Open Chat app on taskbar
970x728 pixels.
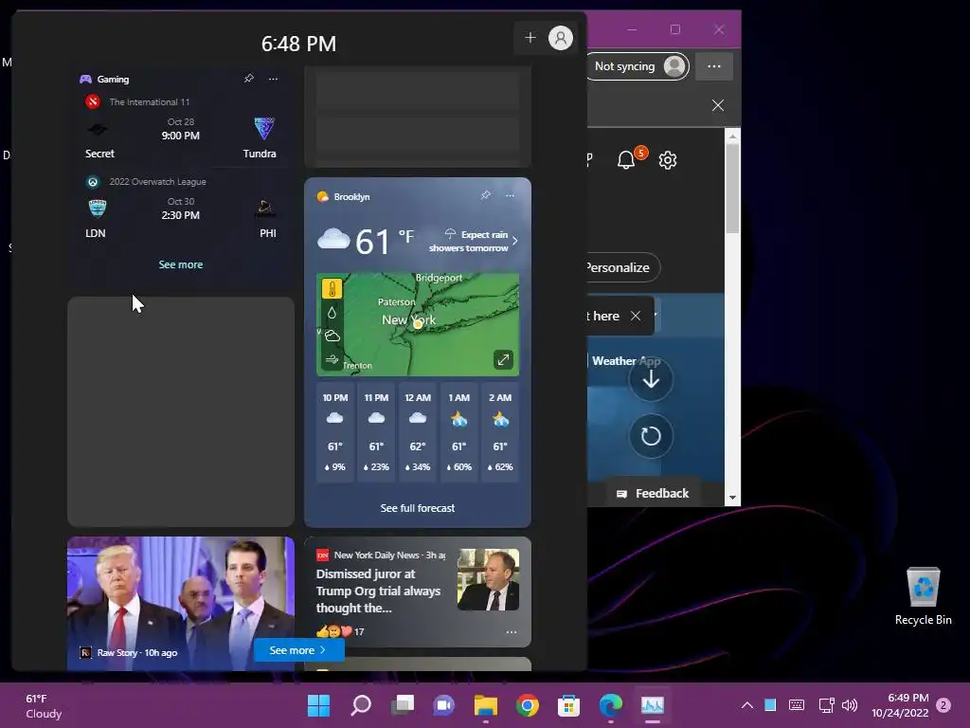(x=444, y=705)
